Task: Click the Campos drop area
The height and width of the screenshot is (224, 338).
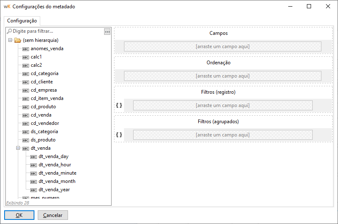Action: 223,46
